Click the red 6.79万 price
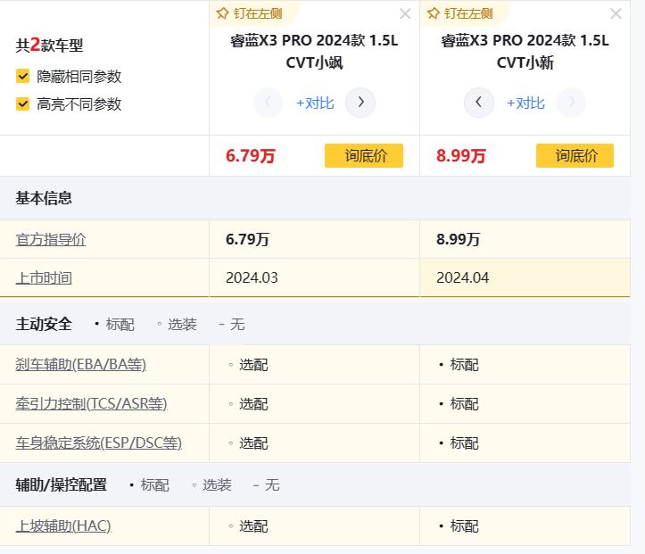 (250, 156)
